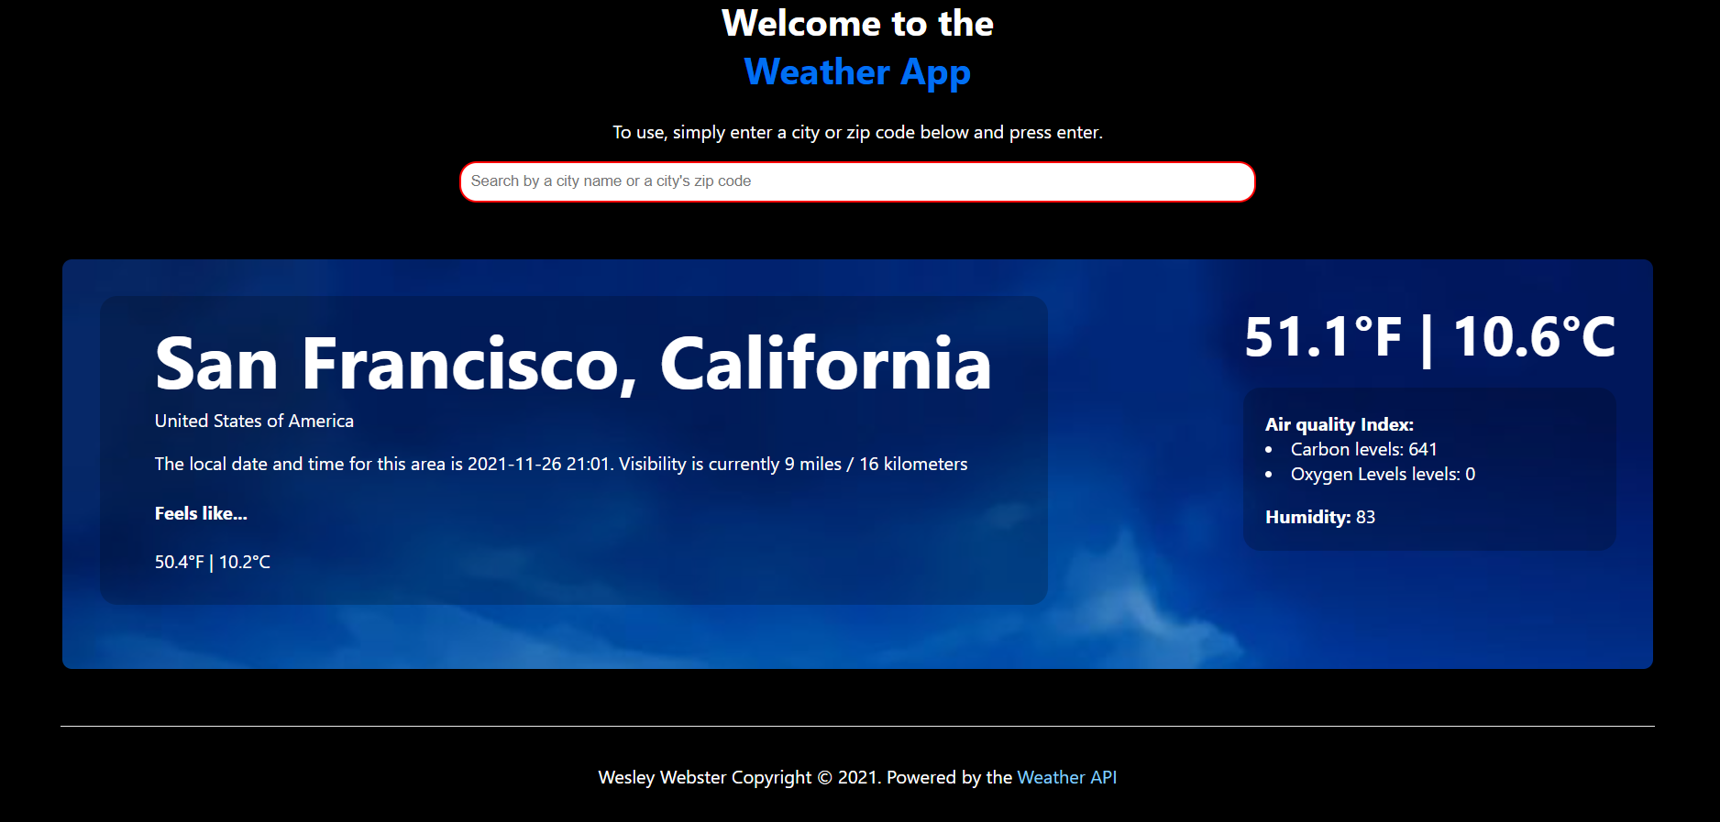The image size is (1720, 822).
Task: Click the horizontal divider line above footer
Action: click(x=856, y=726)
